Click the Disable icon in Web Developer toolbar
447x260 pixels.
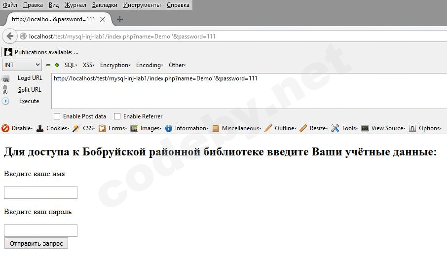(x=5, y=128)
